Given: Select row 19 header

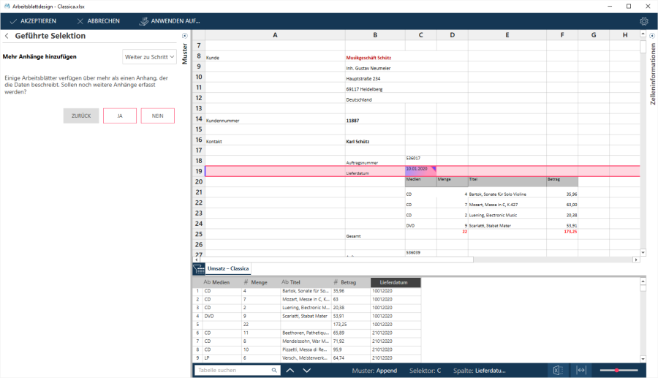Looking at the screenshot, I should coord(198,171).
